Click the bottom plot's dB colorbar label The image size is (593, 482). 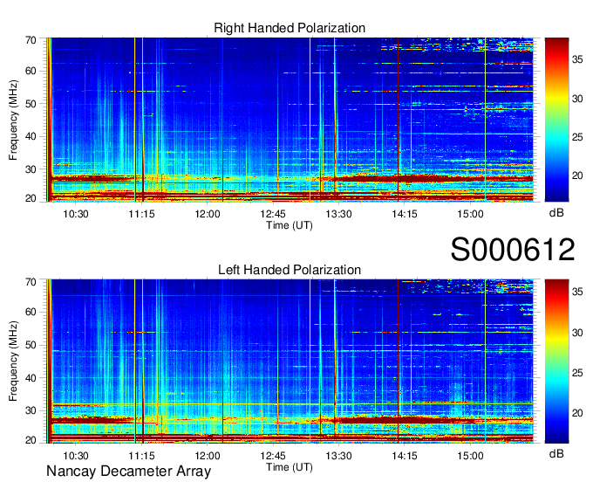556,453
